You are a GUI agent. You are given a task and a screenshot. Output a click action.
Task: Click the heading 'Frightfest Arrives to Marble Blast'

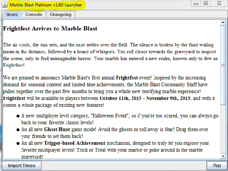pos(50,28)
